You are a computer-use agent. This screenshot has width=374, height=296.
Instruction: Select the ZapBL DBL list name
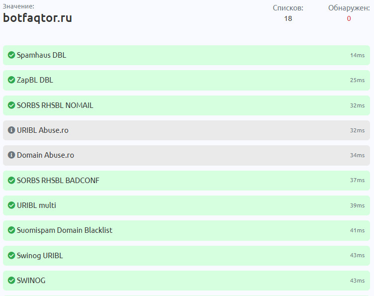click(35, 80)
